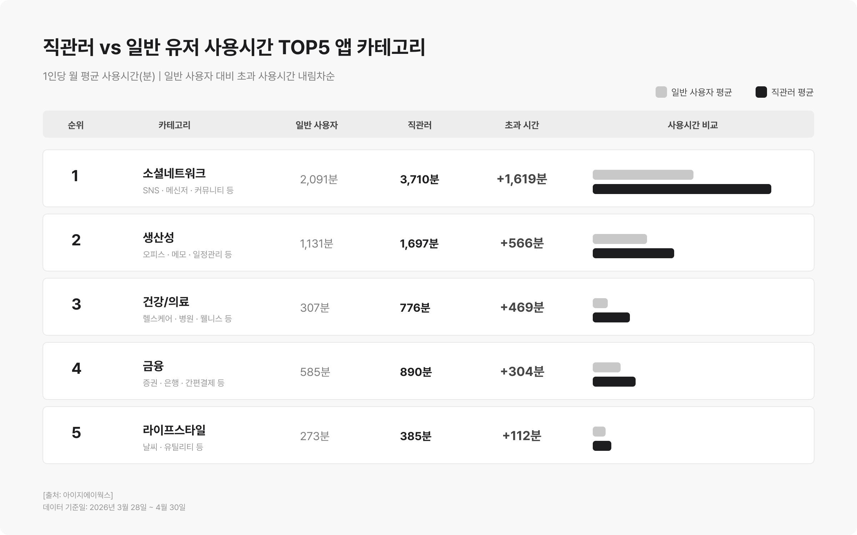
Task: Click the 출처: 아이지에이웍스 source note
Action: (78, 495)
